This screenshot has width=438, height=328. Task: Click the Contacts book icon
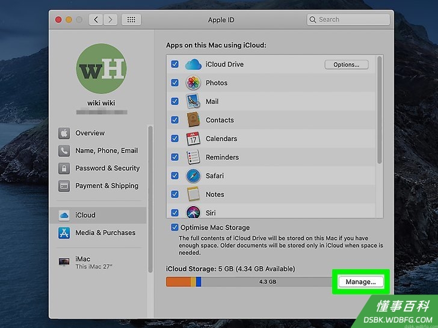[x=193, y=120]
